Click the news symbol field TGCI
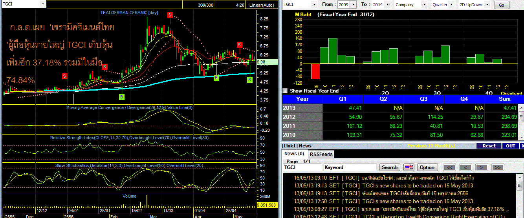 point(302,167)
